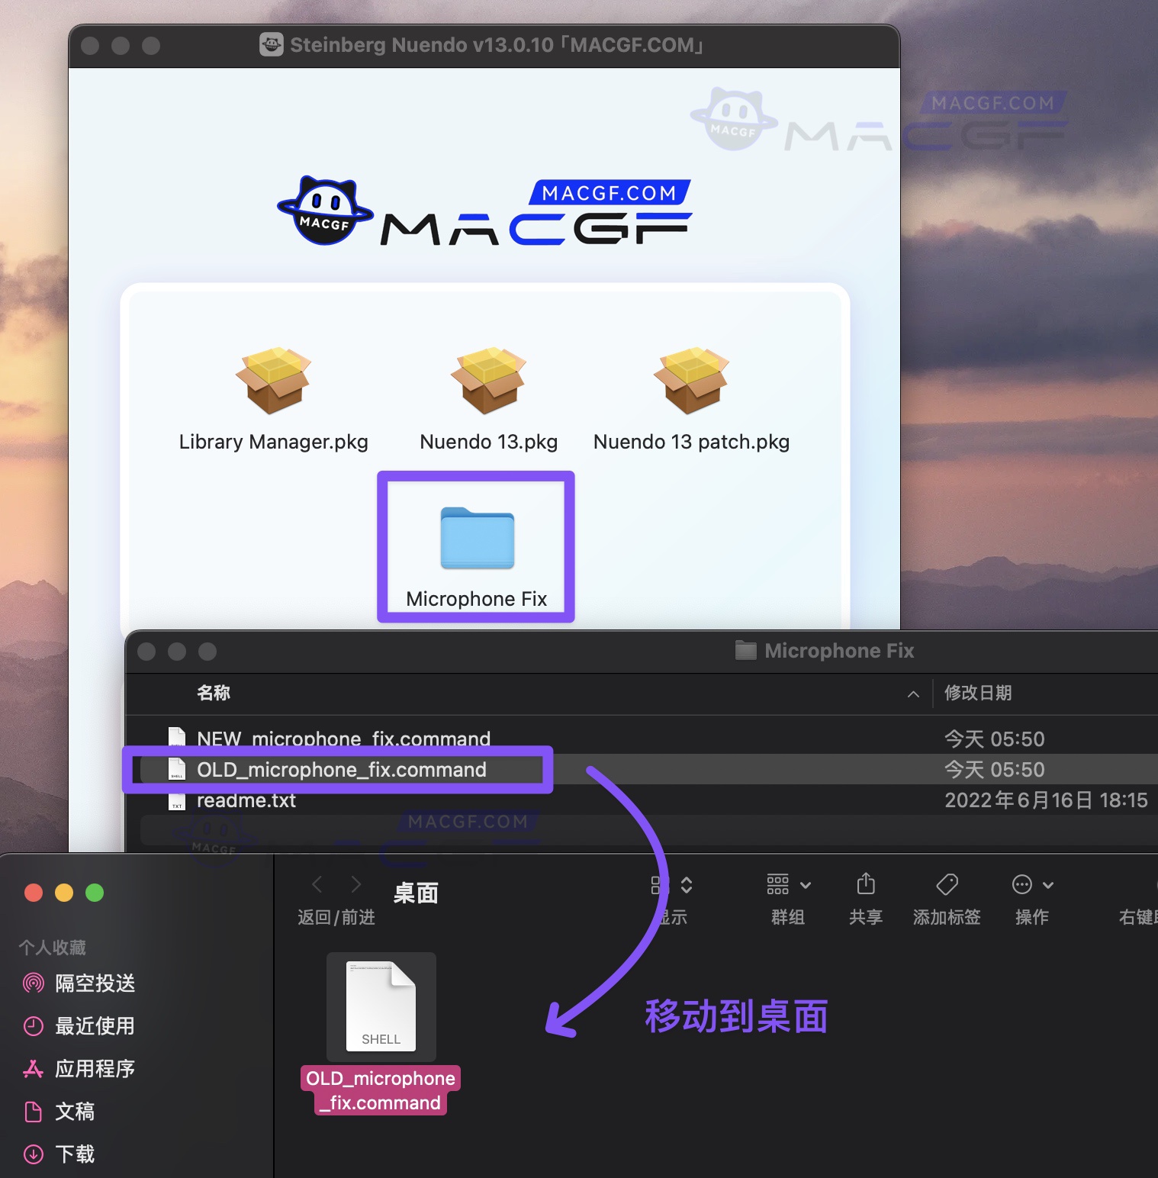Screen dimensions: 1158x1178
Task: Click the 添加标签 tag icon
Action: pyautogui.click(x=946, y=885)
